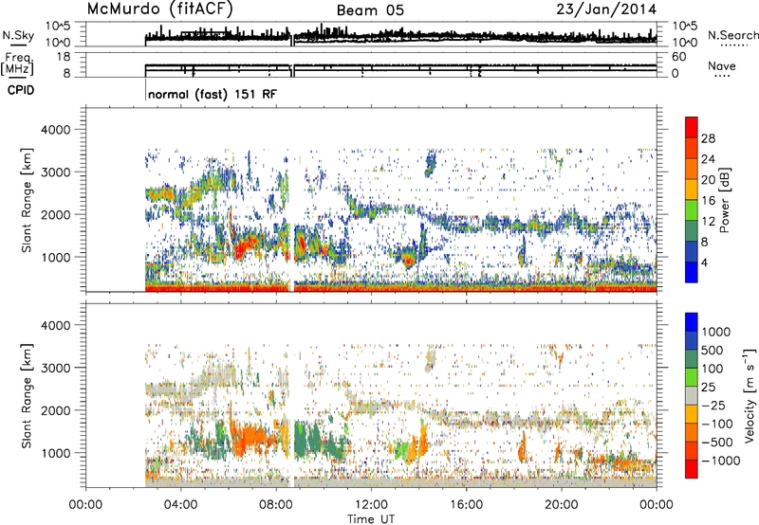Click the "Nave" legend label

[722, 65]
